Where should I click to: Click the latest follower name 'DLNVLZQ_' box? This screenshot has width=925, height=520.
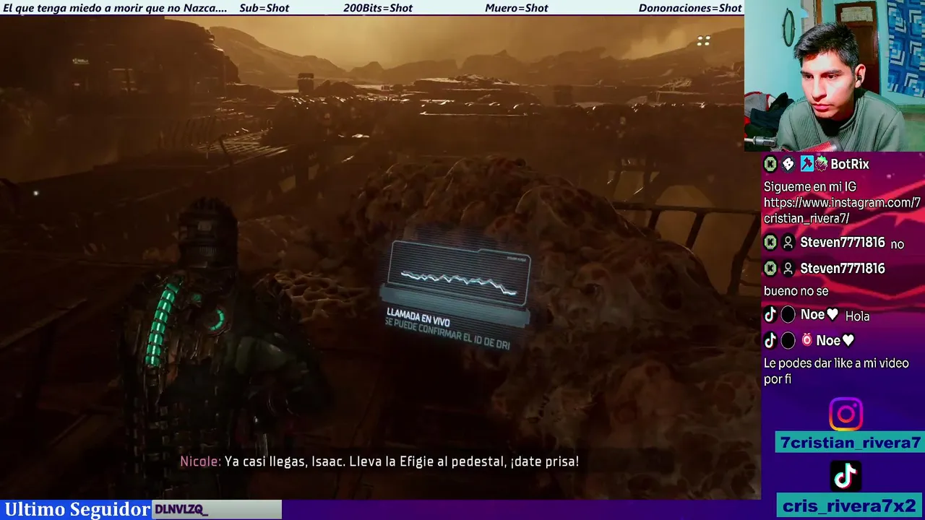click(x=217, y=509)
